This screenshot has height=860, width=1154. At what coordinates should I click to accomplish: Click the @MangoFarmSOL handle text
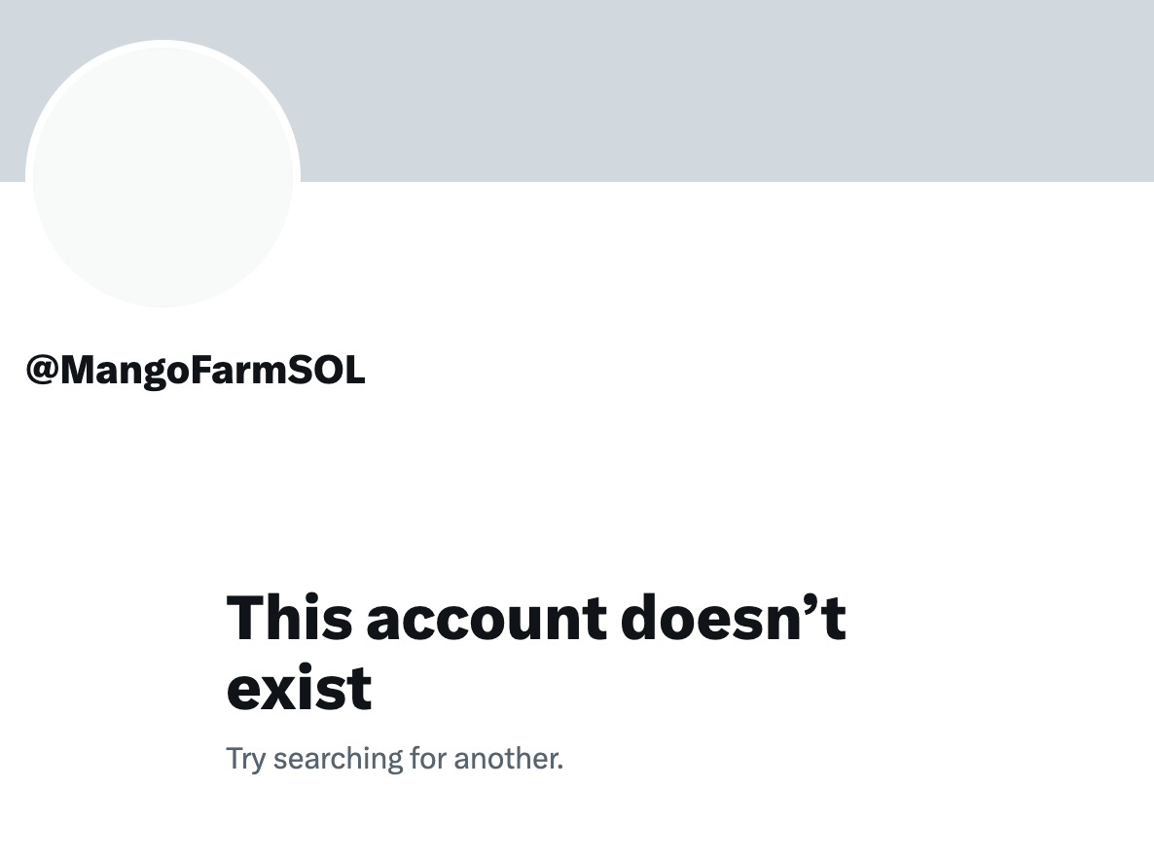tap(196, 370)
